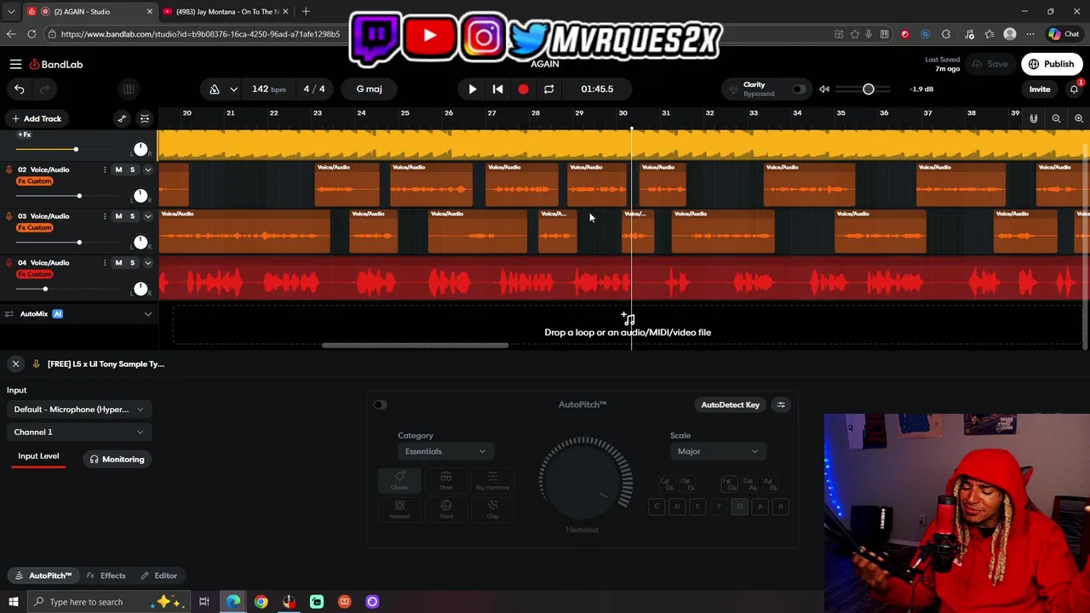Expand track 02 chevron
The height and width of the screenshot is (613, 1090).
click(147, 169)
